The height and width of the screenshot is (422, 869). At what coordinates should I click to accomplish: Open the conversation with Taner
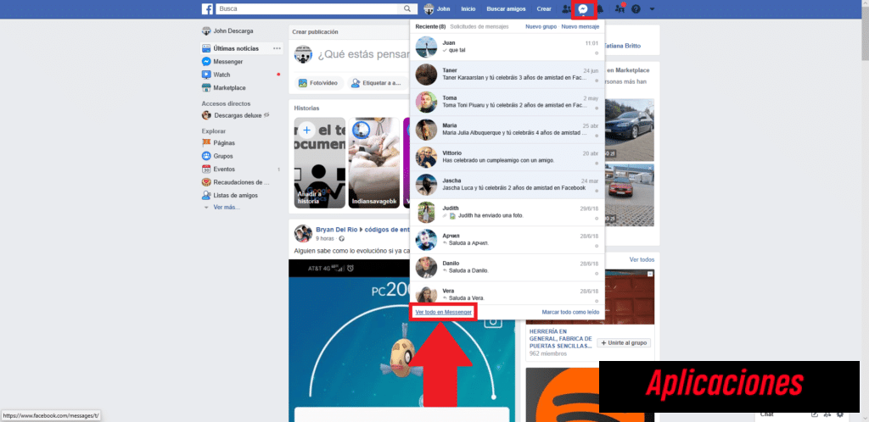pyautogui.click(x=507, y=75)
